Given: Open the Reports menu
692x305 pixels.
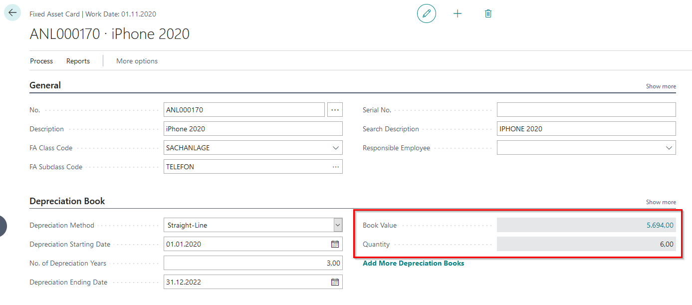Looking at the screenshot, I should (78, 61).
